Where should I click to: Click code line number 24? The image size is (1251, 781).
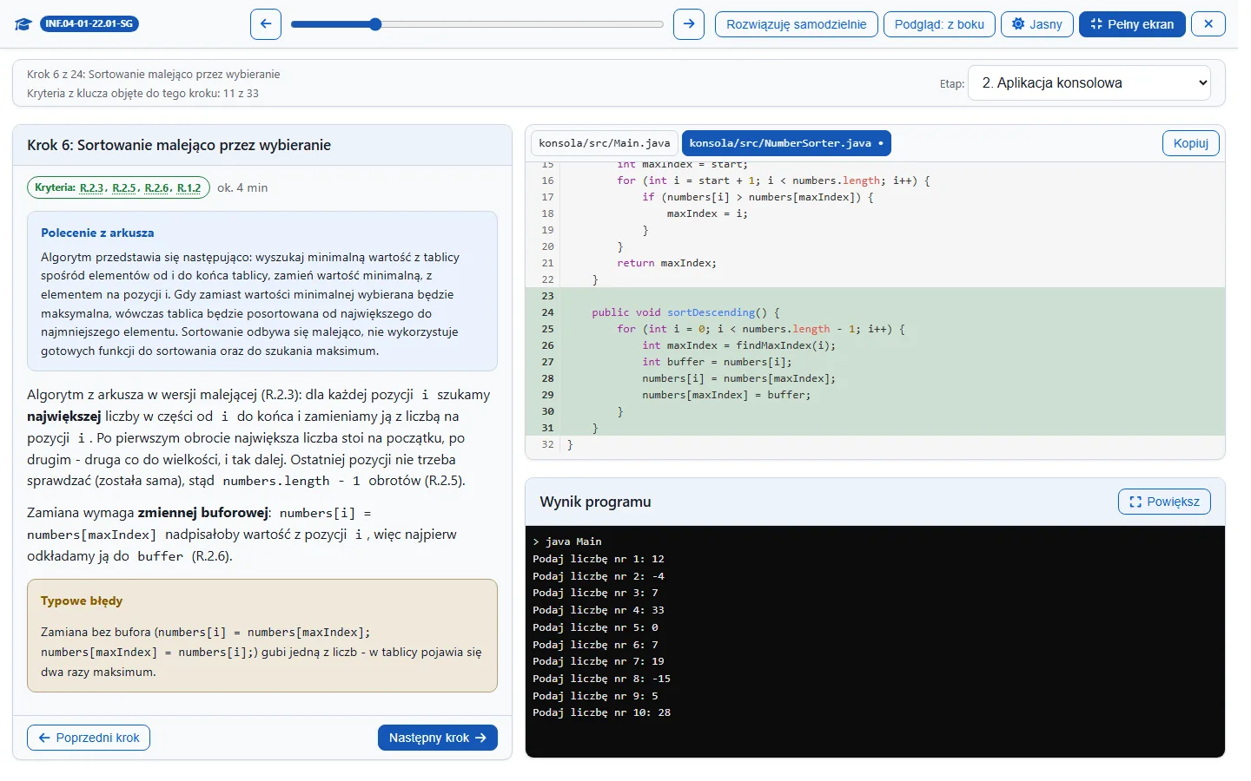pyautogui.click(x=547, y=312)
